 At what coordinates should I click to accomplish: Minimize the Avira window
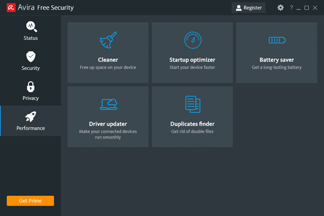(298, 8)
